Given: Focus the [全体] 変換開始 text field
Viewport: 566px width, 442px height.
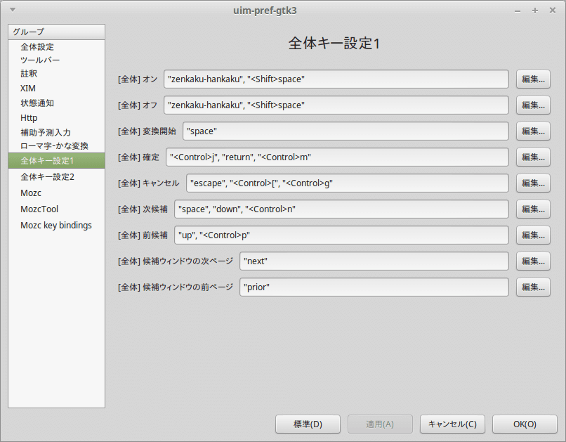Looking at the screenshot, I should [345, 131].
